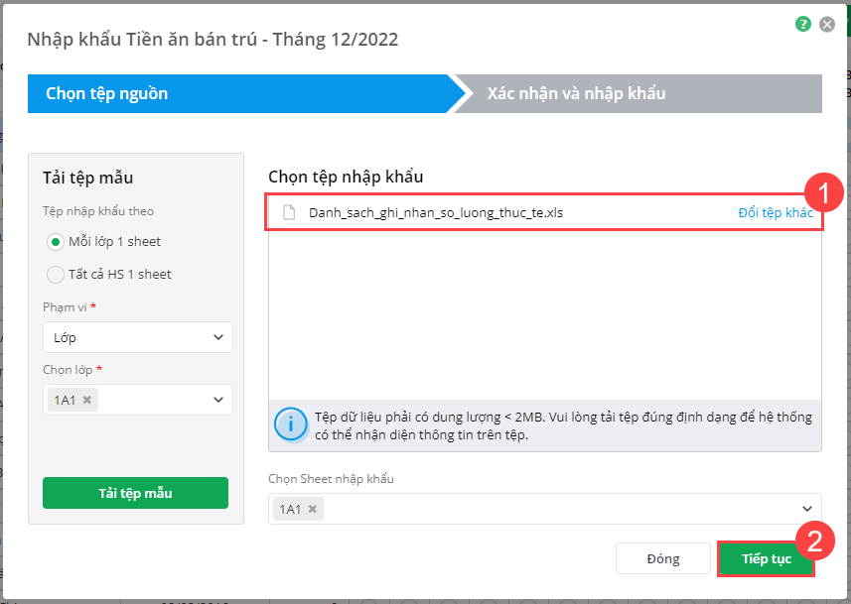
Task: Close the import dialog with X icon
Action: [x=826, y=24]
